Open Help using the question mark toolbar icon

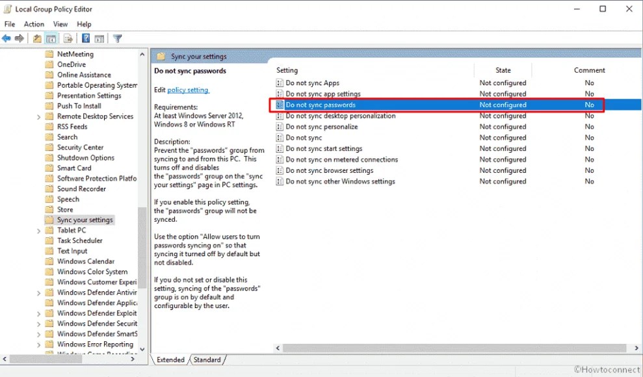(x=86, y=38)
